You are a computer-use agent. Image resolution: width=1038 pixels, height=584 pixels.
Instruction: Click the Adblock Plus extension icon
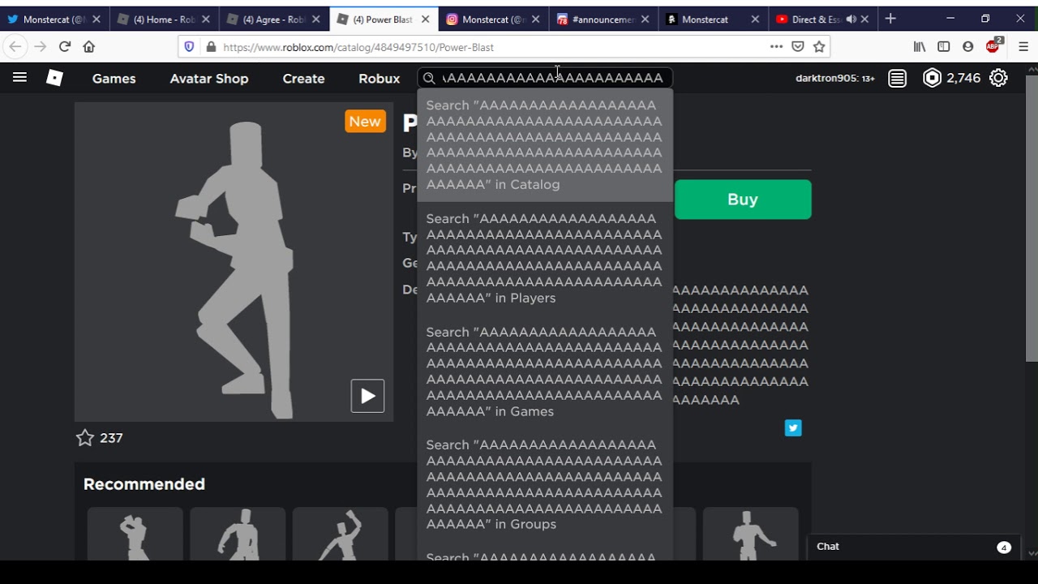point(993,46)
